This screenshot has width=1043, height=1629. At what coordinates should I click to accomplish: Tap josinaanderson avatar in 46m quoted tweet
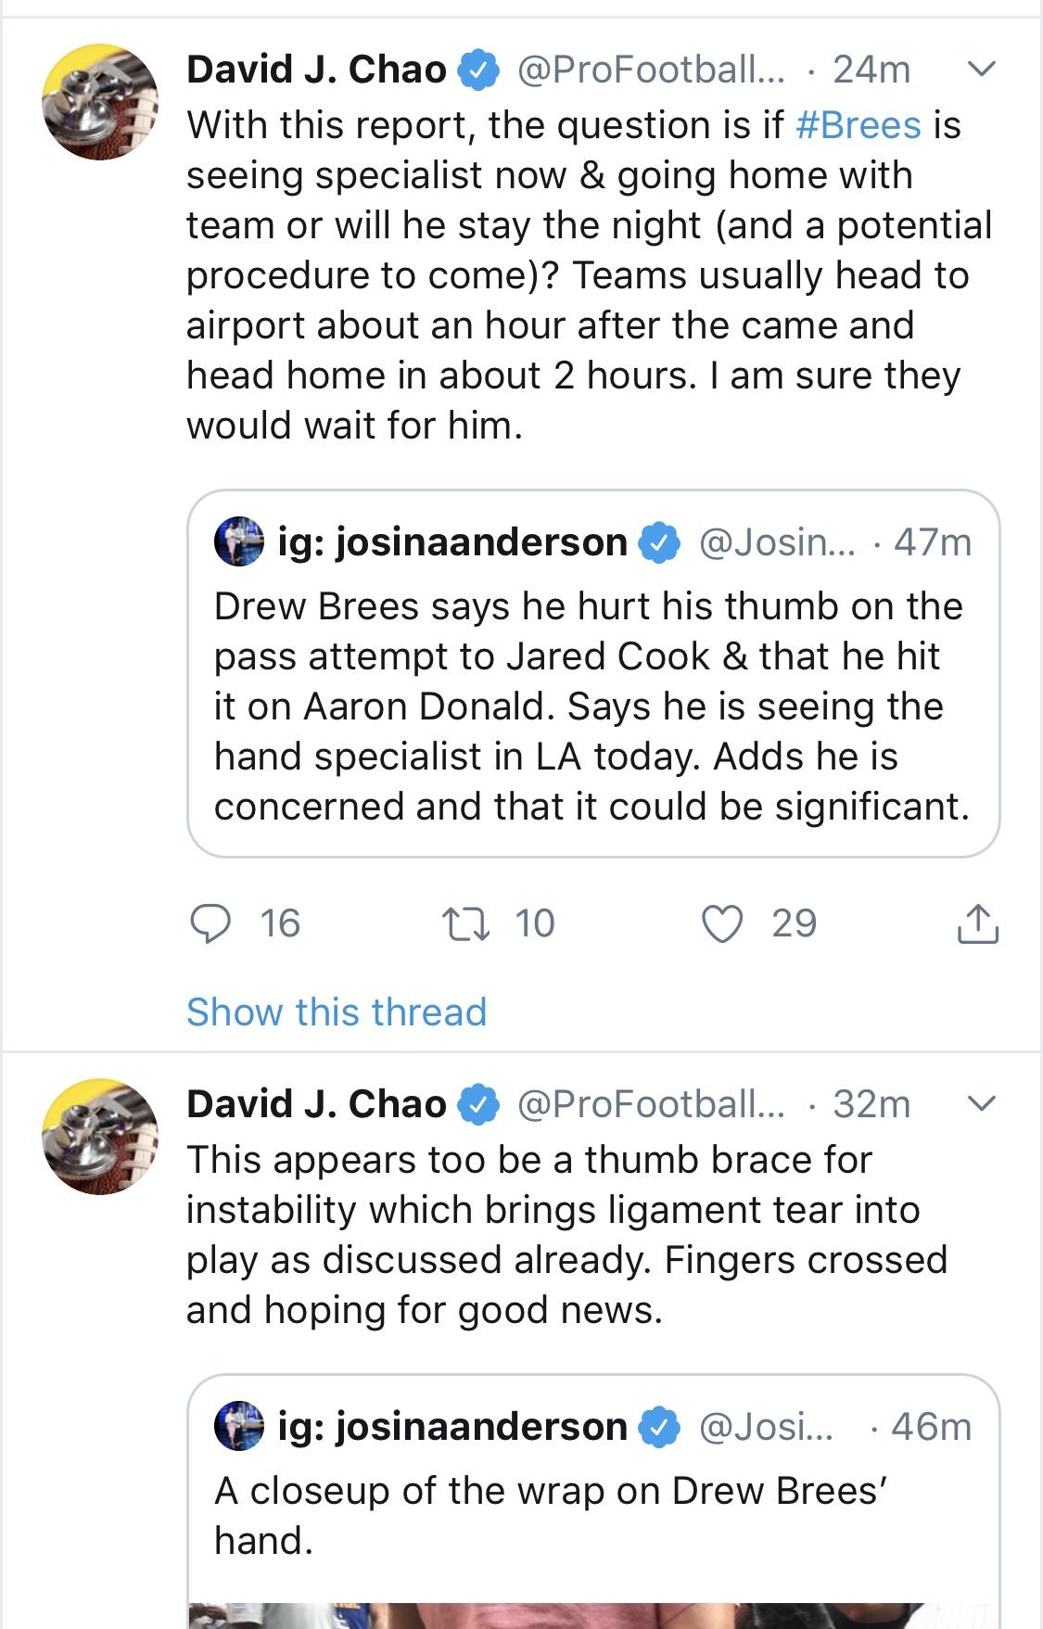pos(239,1426)
